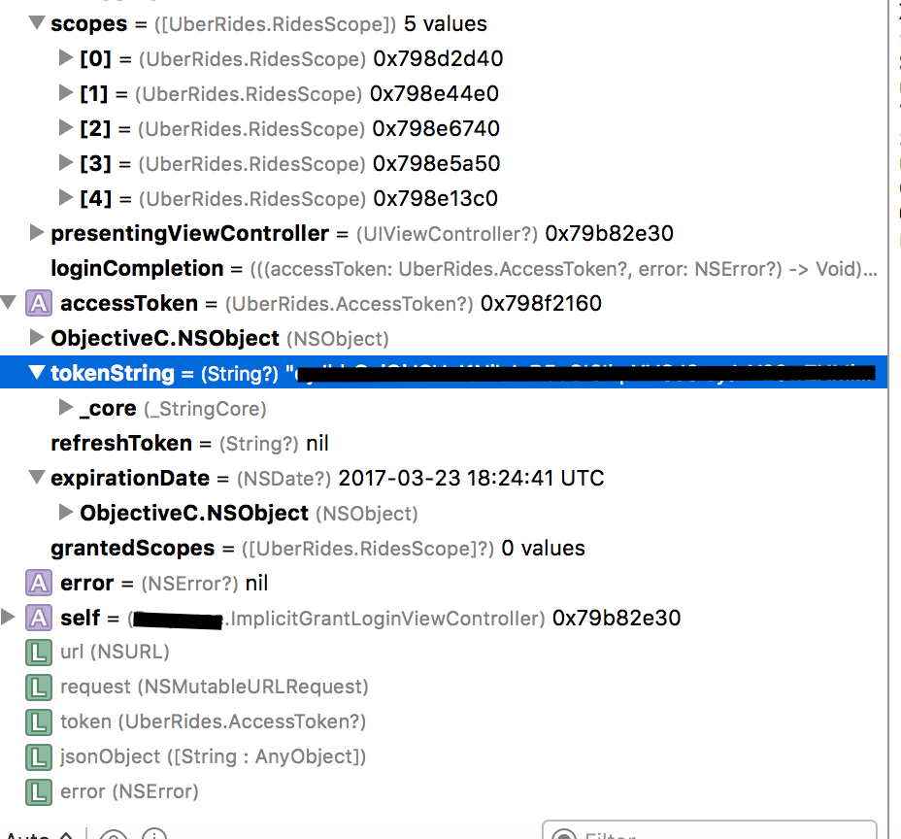Click the L icon next to jsonObject
901x839 pixels.
(40, 756)
